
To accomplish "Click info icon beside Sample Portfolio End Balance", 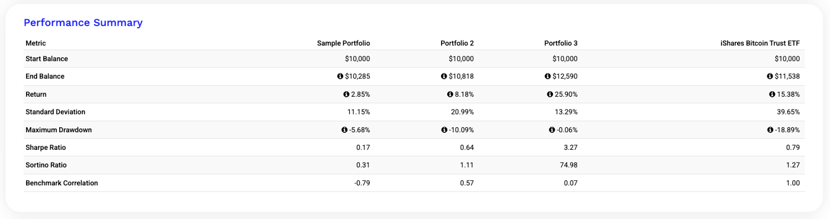I will click(340, 76).
